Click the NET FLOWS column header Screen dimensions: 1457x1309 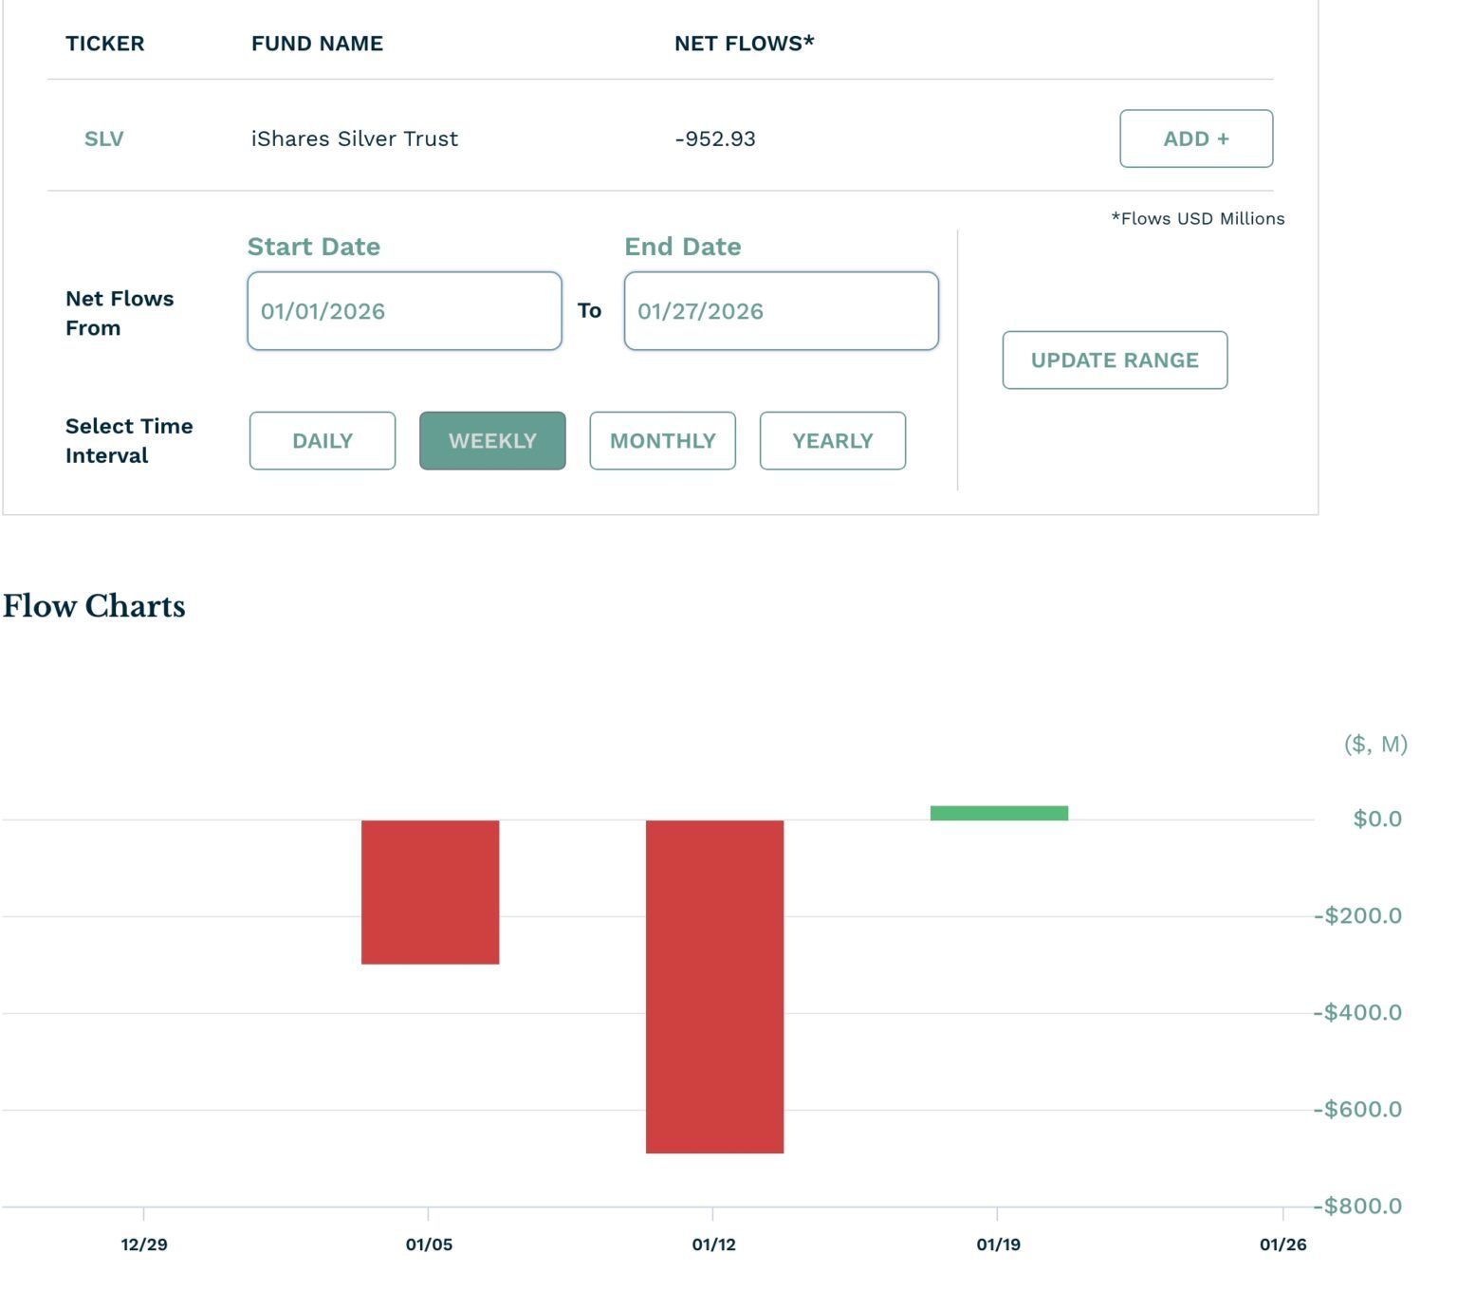(744, 43)
